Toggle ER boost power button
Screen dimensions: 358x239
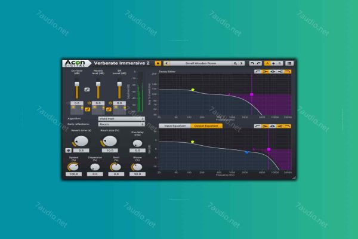point(110,103)
